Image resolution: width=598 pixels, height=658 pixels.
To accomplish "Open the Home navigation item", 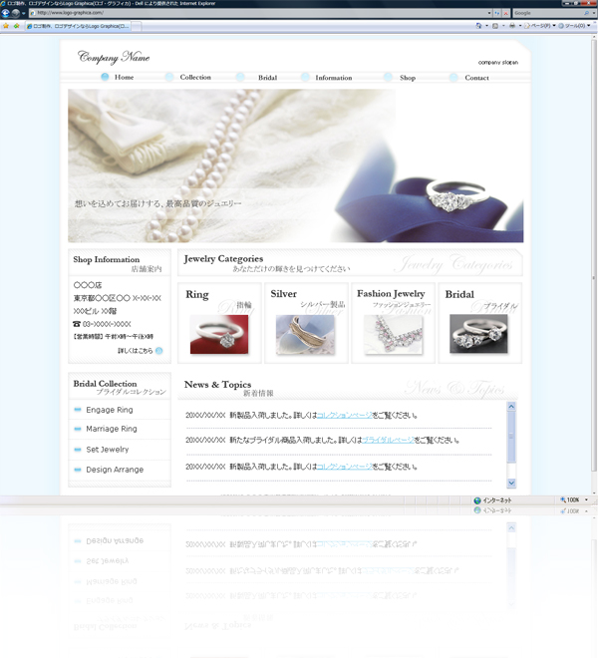I will click(125, 77).
